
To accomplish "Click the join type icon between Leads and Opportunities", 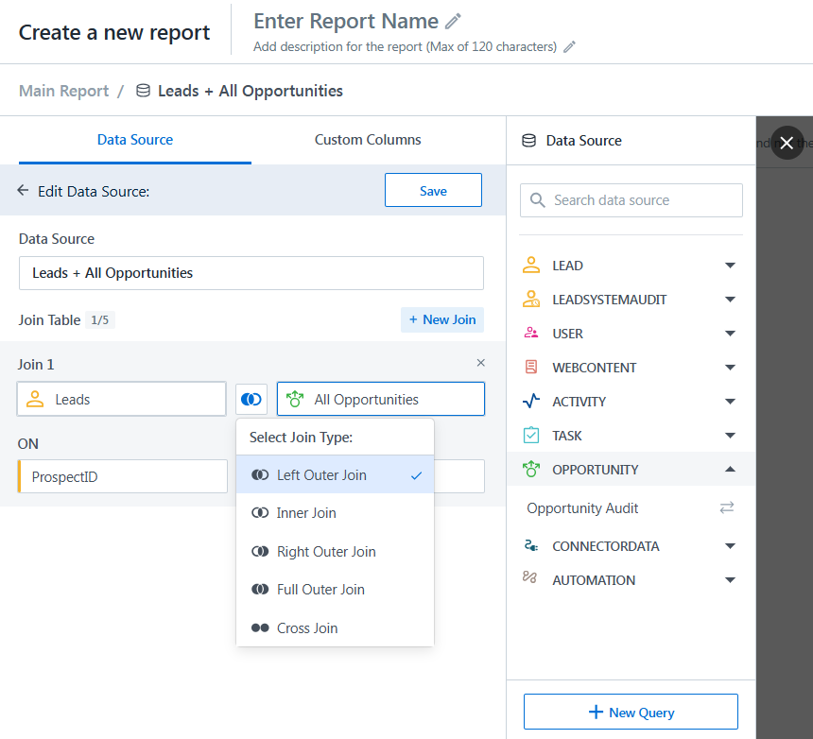I will coord(251,399).
